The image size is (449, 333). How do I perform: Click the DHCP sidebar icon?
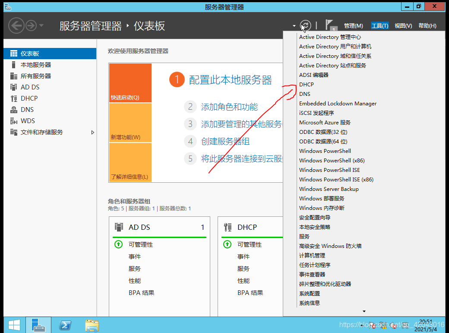click(13, 98)
